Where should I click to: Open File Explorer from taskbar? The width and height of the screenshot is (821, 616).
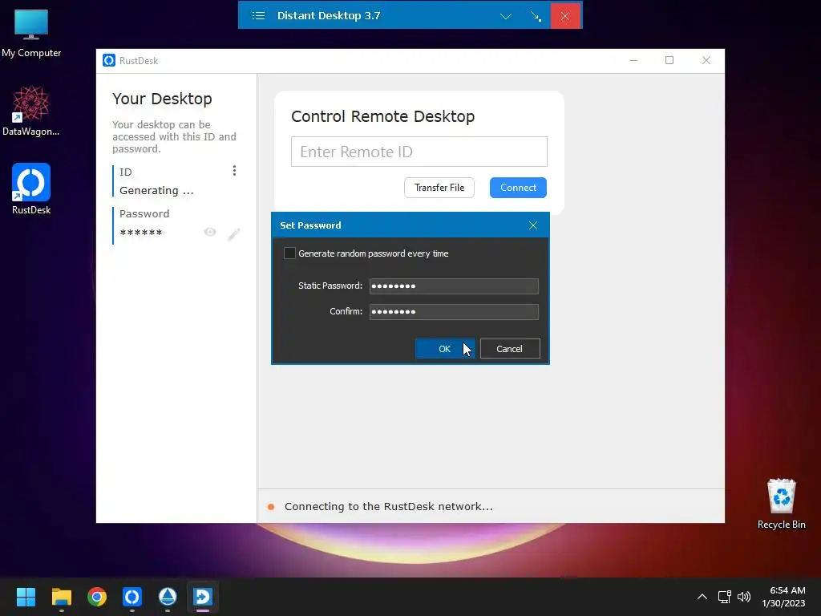61,597
